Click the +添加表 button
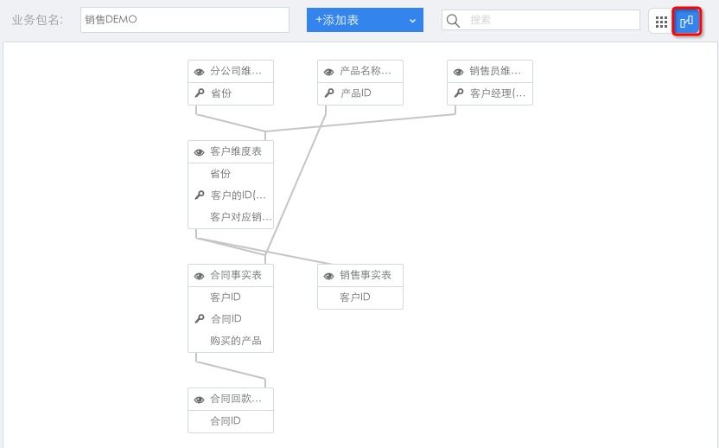Image resolution: width=719 pixels, height=448 pixels. [365, 20]
